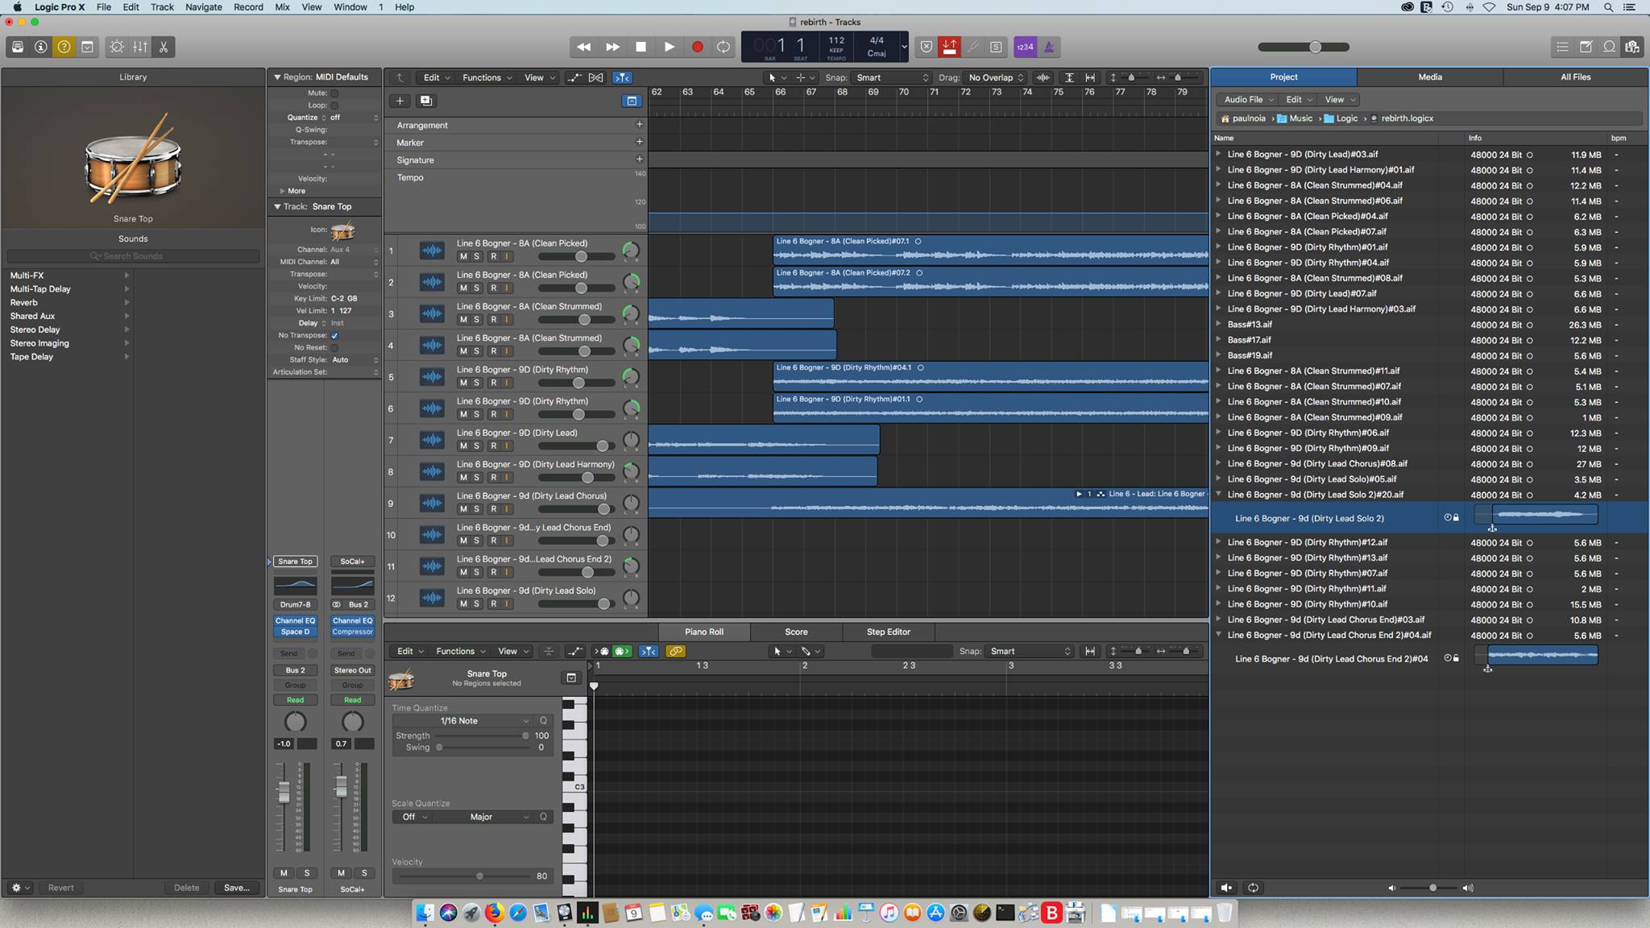
Task: Click the speaker preview button in Project browser
Action: pyautogui.click(x=1226, y=888)
